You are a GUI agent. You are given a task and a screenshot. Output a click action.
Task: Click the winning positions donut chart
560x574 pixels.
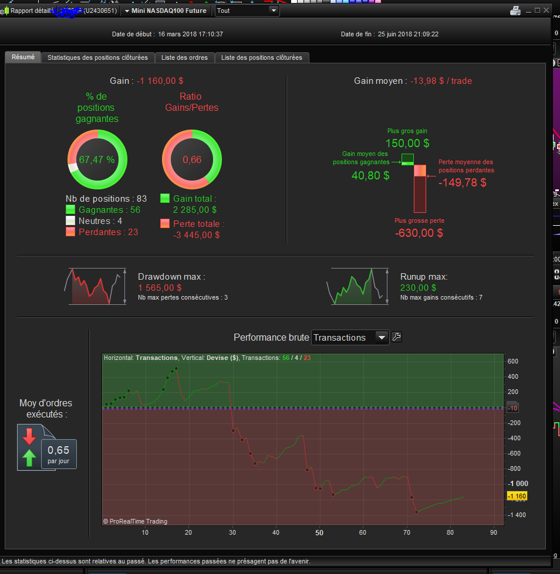pos(97,159)
